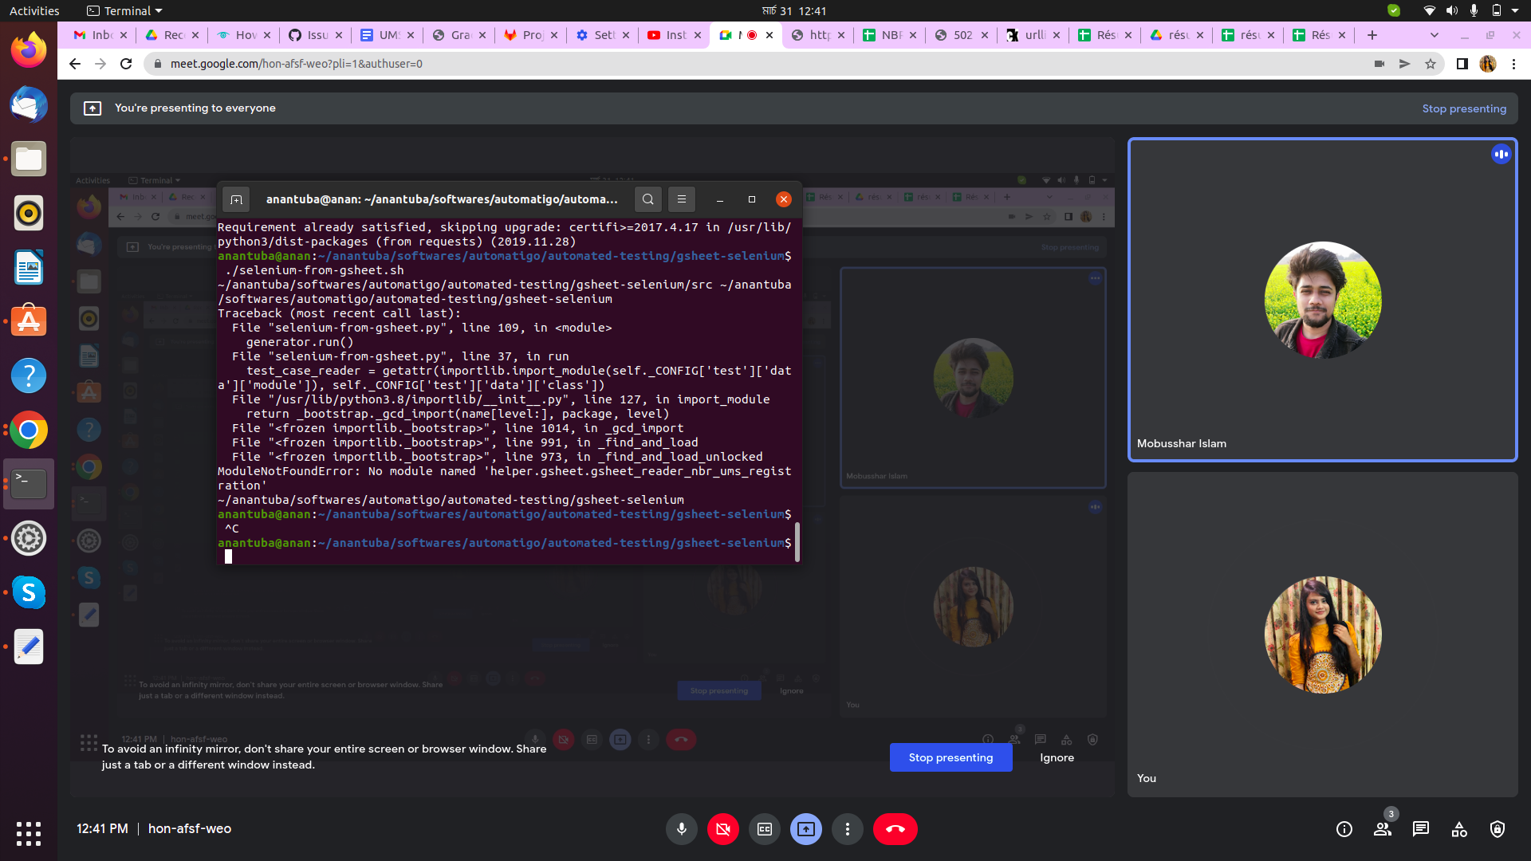Viewport: 1531px width, 861px height.
Task: Turn on the camera in Meet
Action: [722, 829]
